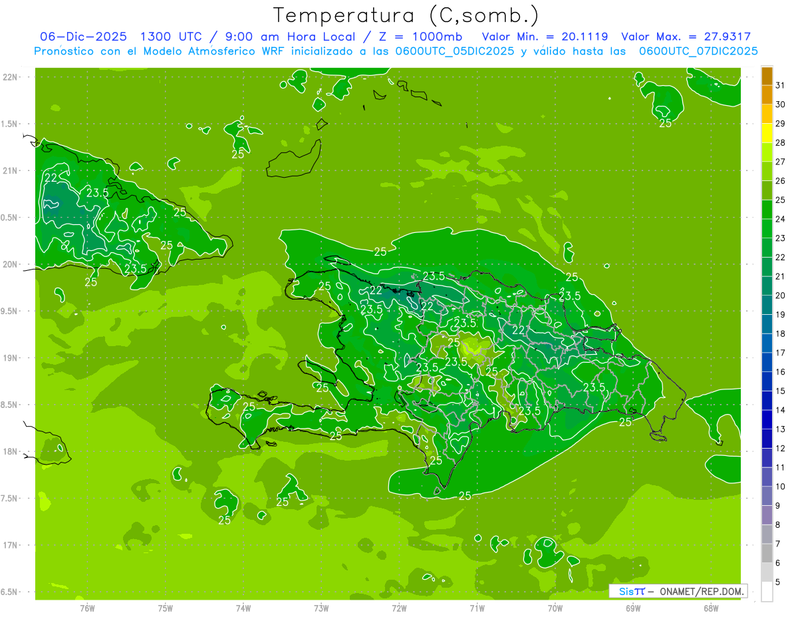
Task: Pick the orange legend swatch between 30 and 31
Action: pyautogui.click(x=767, y=95)
